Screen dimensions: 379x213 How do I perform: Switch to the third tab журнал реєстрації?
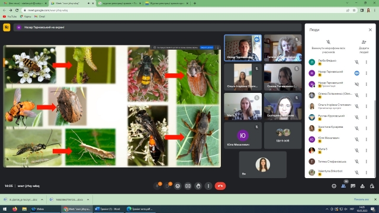120,4
